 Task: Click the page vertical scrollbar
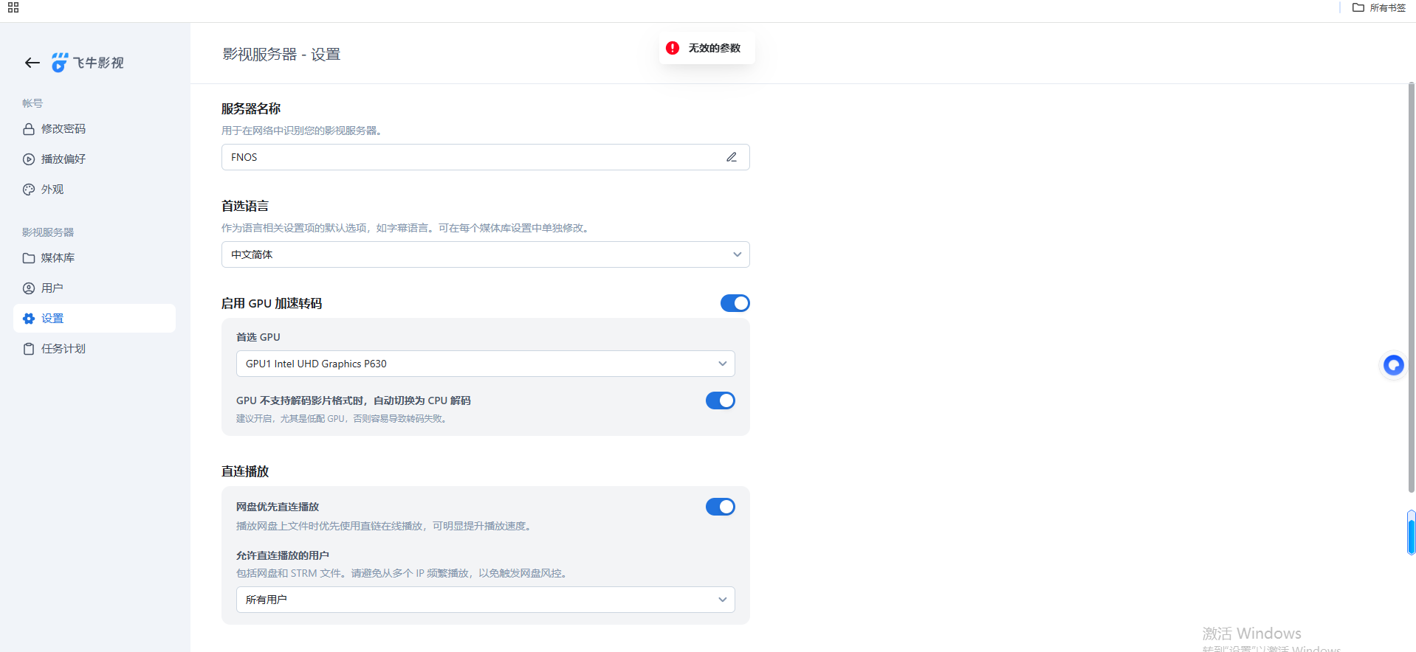pos(1412,288)
